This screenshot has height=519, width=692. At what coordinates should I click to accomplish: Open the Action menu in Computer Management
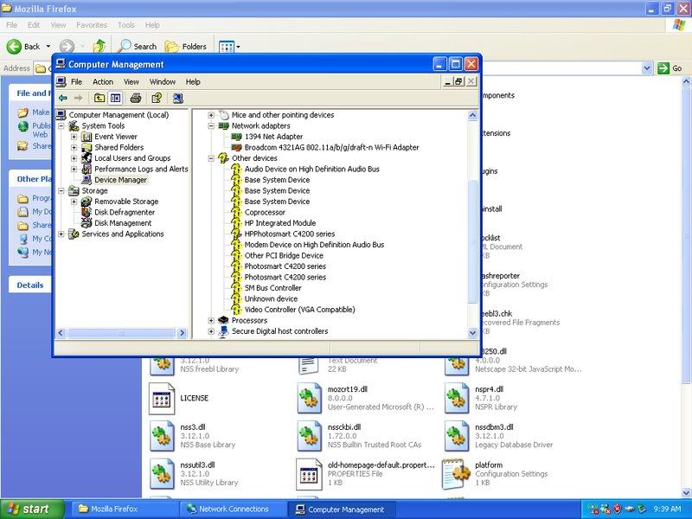tap(103, 81)
